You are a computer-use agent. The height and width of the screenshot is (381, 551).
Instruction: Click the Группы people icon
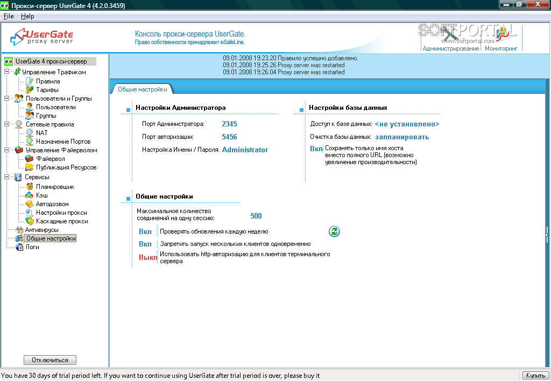tap(30, 116)
